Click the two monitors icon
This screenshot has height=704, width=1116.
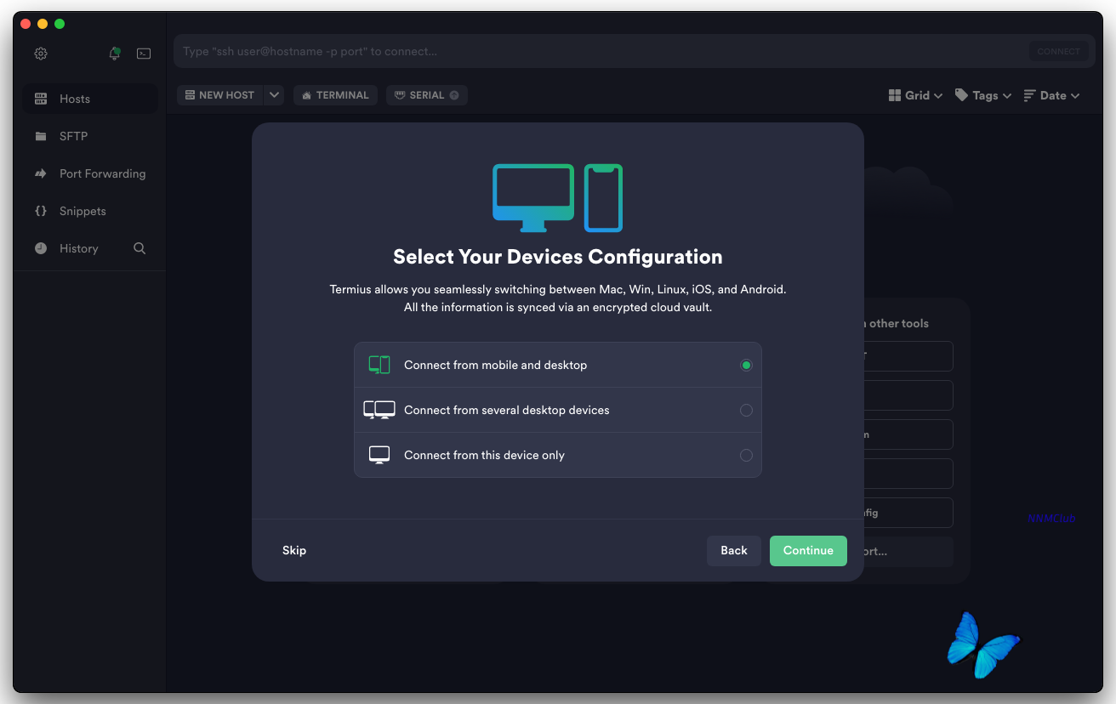[379, 410]
